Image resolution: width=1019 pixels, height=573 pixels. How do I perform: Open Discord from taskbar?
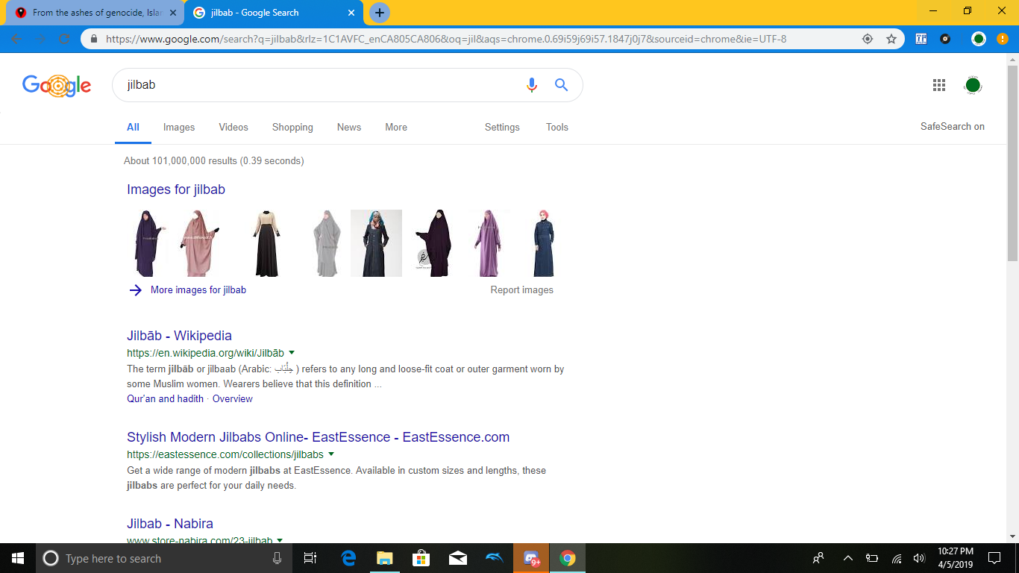tap(531, 558)
